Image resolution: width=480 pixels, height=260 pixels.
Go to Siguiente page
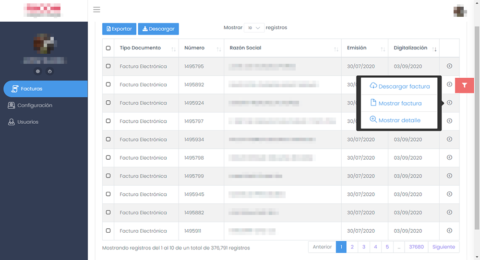click(444, 247)
